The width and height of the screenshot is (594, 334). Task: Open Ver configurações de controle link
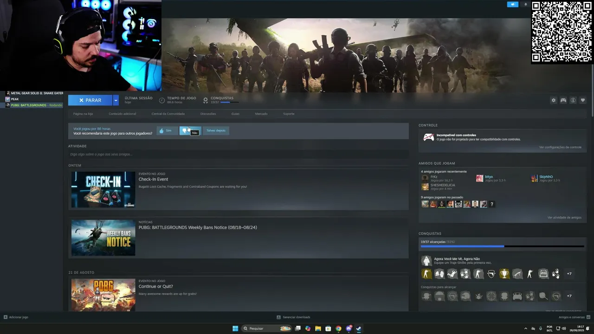pyautogui.click(x=560, y=147)
